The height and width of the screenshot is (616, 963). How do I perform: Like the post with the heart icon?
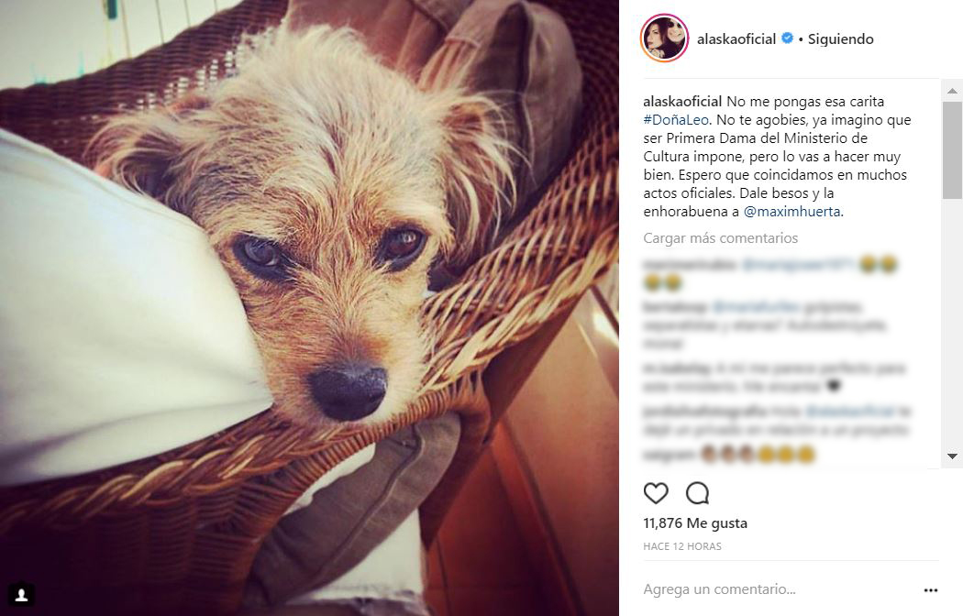656,492
